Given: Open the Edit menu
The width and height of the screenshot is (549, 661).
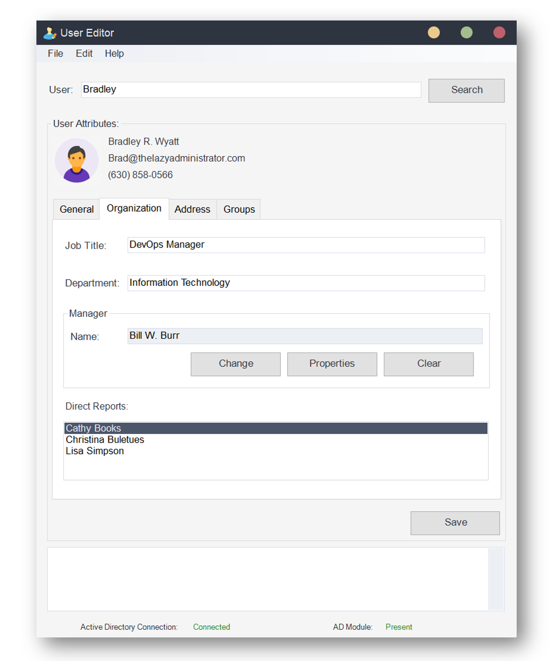Looking at the screenshot, I should pos(84,53).
